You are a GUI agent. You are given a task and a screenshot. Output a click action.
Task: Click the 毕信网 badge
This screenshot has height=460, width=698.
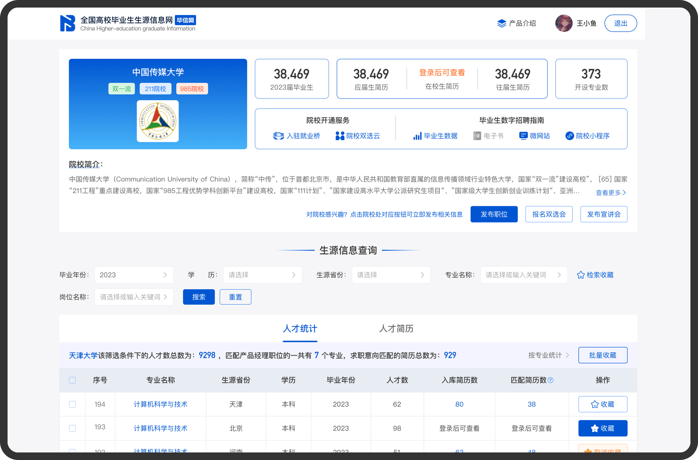(x=185, y=20)
